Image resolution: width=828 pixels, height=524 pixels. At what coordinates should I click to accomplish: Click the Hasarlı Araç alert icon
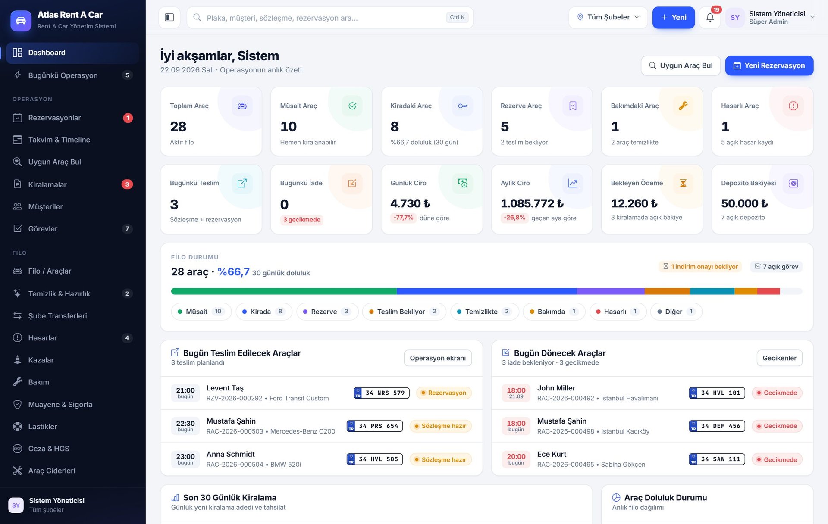click(793, 106)
